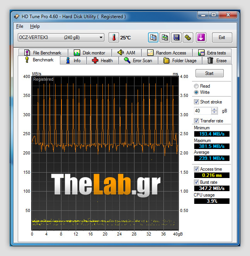
Task: Switch to Disk monitor tab
Action: pos(90,53)
